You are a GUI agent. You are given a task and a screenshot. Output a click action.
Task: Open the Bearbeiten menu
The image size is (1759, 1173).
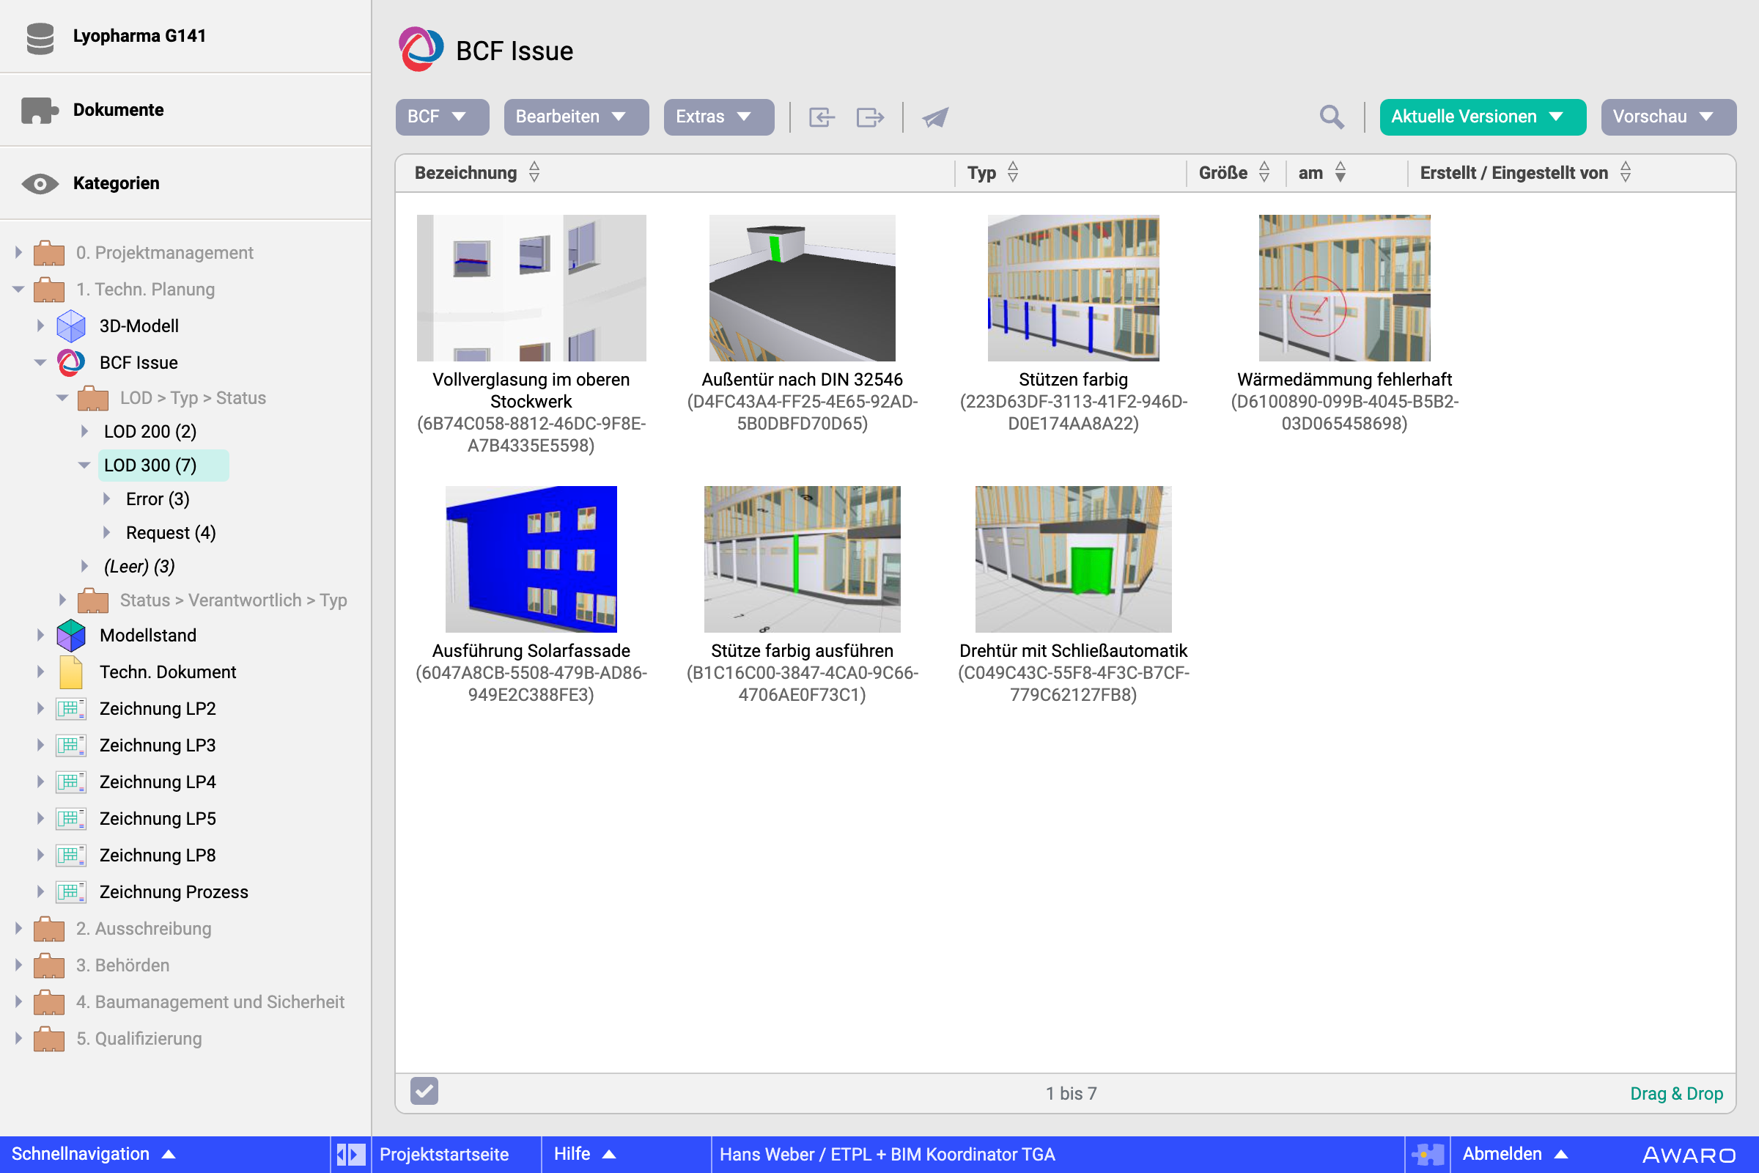coord(575,117)
